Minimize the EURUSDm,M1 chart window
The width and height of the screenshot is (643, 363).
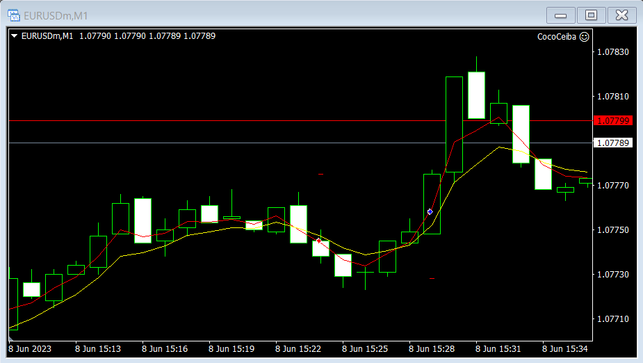pos(560,15)
